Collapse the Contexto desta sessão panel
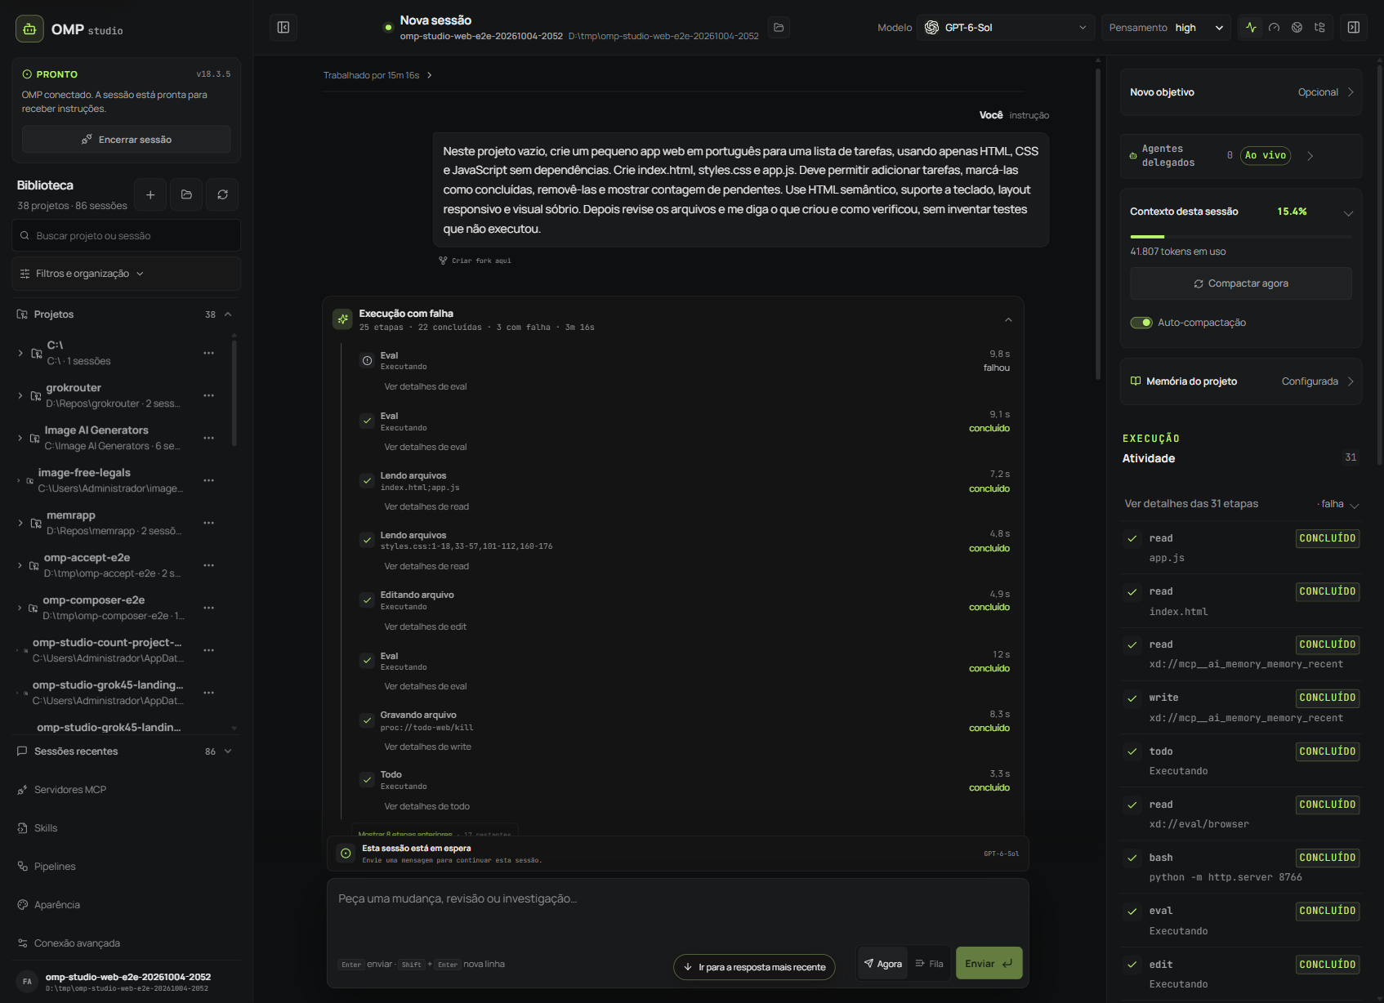The image size is (1384, 1003). (x=1348, y=213)
